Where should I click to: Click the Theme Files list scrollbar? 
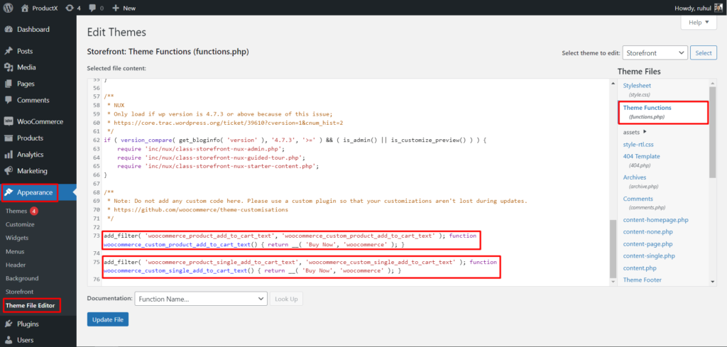[713, 132]
